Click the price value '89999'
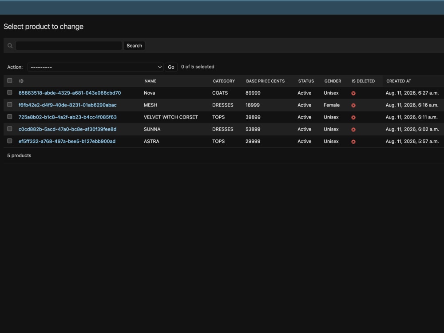This screenshot has width=444, height=333. pos(253,93)
